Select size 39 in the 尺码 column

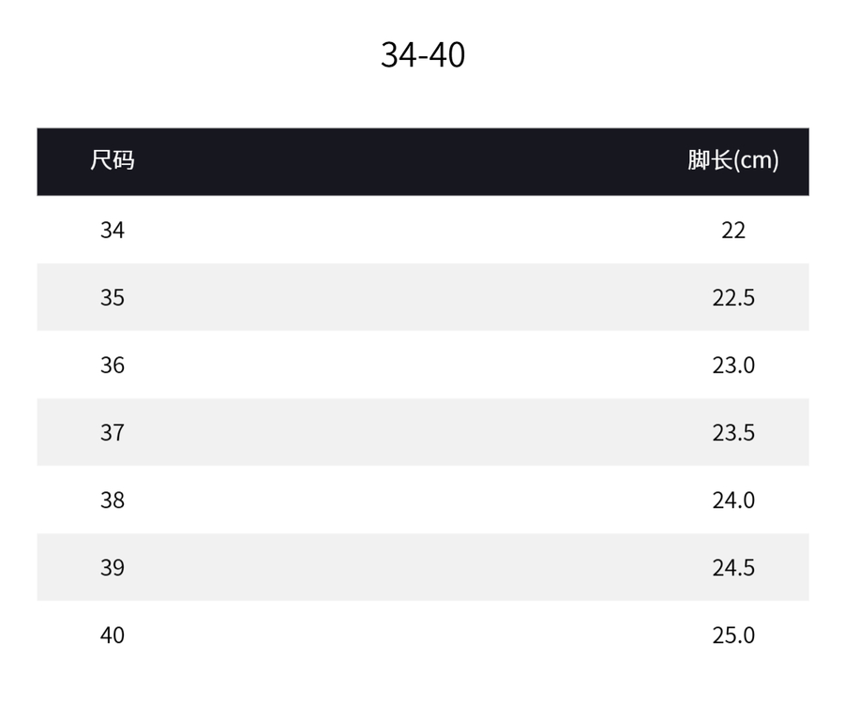(x=113, y=567)
